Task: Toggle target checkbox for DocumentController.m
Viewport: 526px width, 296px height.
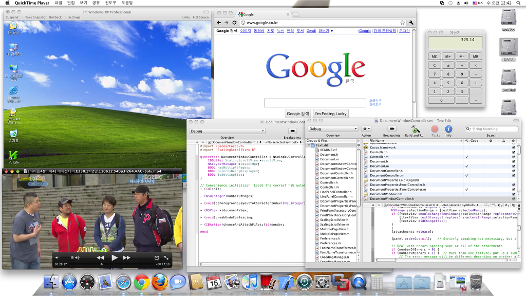Action: tap(513, 176)
